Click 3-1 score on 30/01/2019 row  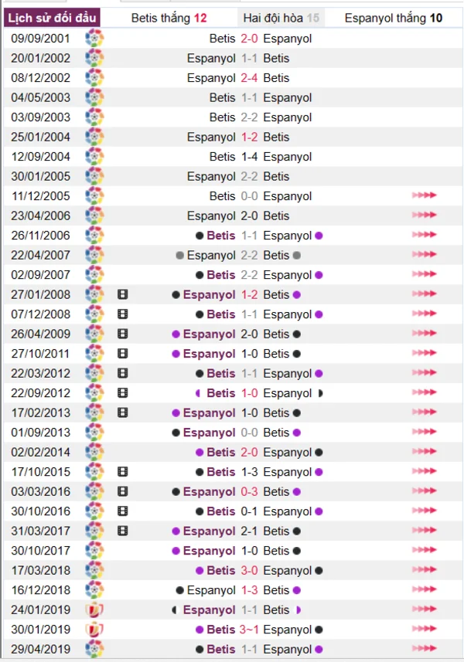[249, 630]
